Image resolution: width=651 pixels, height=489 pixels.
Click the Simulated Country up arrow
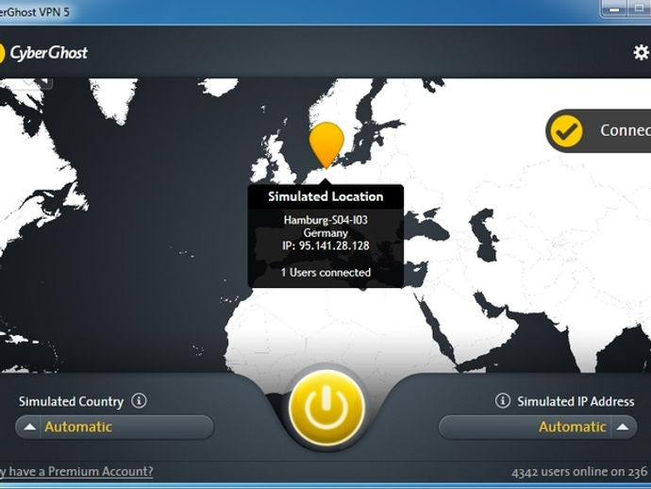click(29, 427)
